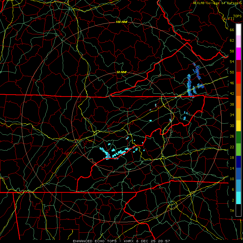Click the light pink legend swatch
This screenshot has width=243, height=243.
pos(238,42)
